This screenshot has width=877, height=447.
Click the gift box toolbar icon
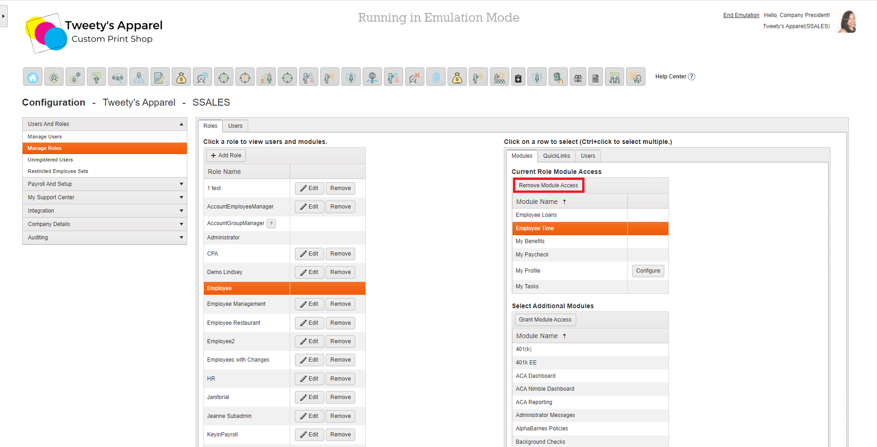pyautogui.click(x=578, y=77)
